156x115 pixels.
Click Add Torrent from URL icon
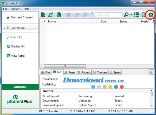click(50, 15)
